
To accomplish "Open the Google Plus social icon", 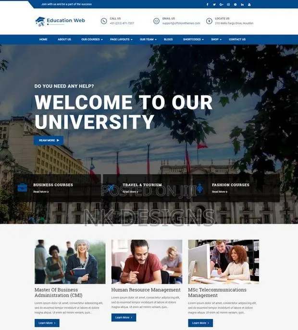I will pos(221,4).
